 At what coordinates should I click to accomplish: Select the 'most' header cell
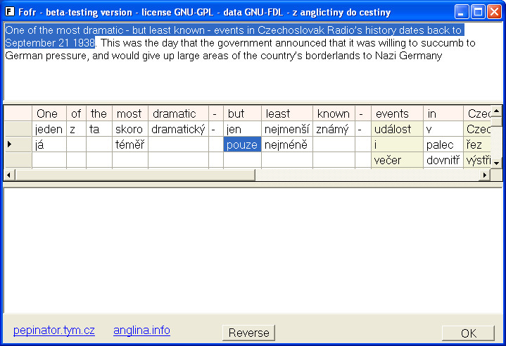pyautogui.click(x=130, y=113)
